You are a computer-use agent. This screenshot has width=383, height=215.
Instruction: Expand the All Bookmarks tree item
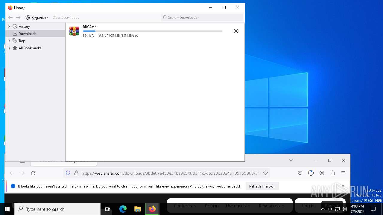pos(9,48)
